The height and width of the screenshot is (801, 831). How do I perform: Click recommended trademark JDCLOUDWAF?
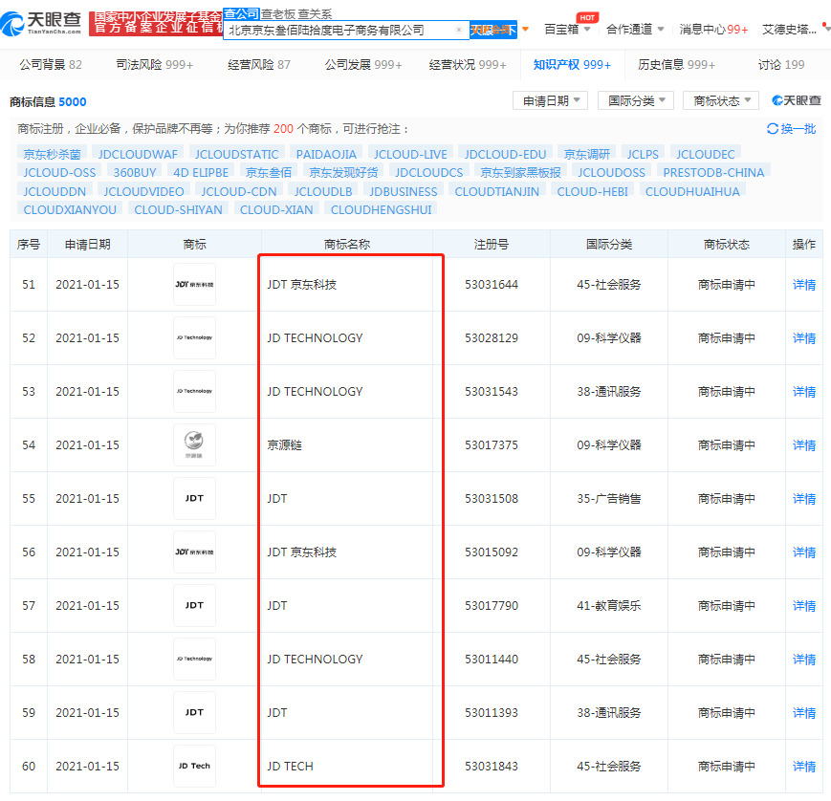coord(138,154)
